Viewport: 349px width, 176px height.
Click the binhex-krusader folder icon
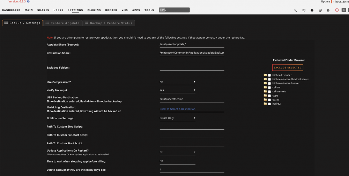point(265,75)
